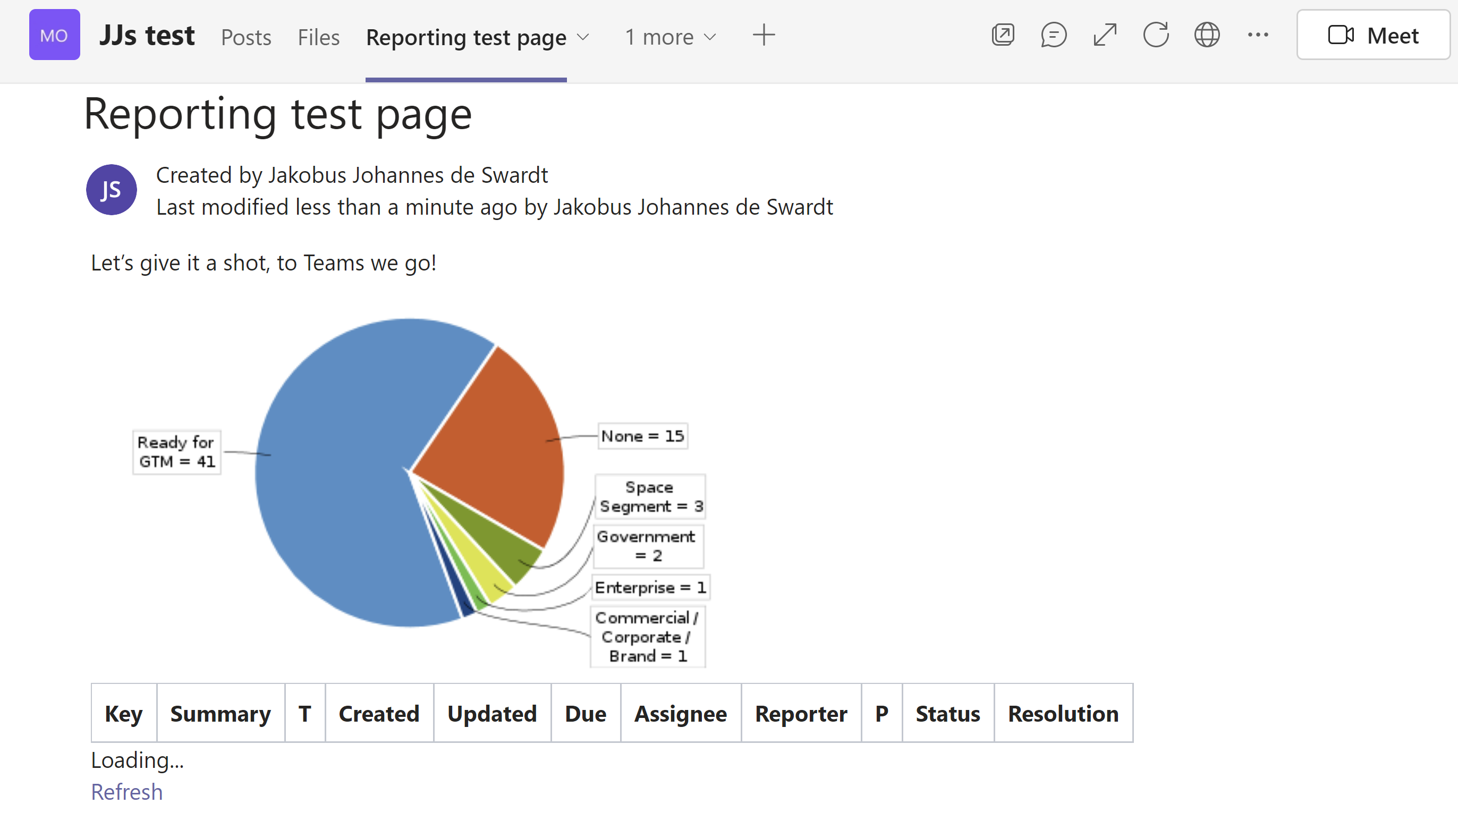Click the None = 15 label
Viewport: 1458px width, 829px height.
click(x=643, y=436)
